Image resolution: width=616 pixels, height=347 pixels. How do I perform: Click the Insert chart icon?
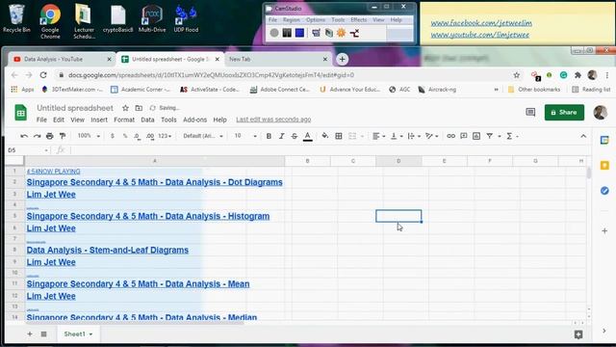(476, 136)
